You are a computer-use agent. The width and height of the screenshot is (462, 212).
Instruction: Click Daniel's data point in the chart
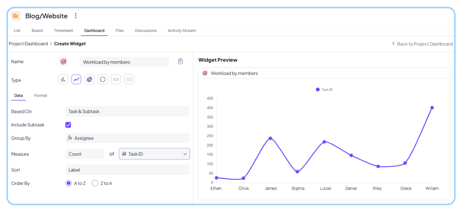pos(351,155)
